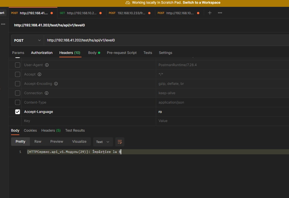Toggle the response line wrap icon
This screenshot has width=289, height=198.
(120, 142)
